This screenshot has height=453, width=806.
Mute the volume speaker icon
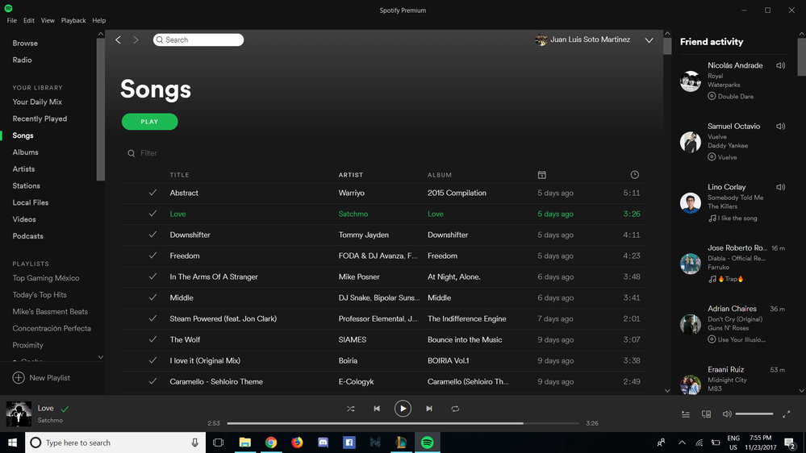pos(727,414)
